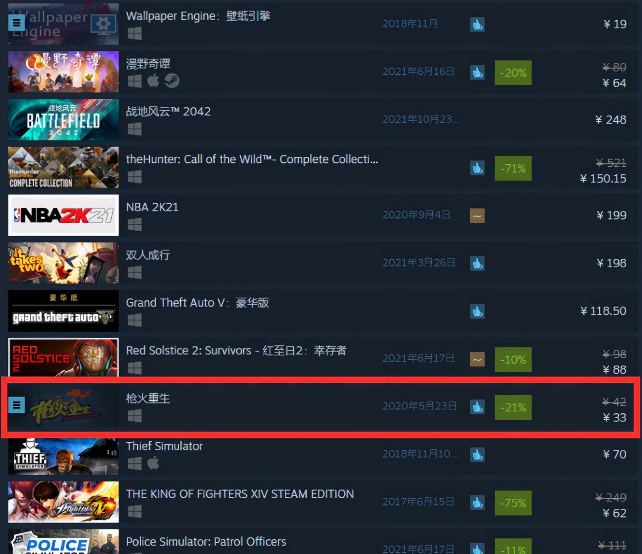Click the list icon on 枪火重生 thumbnail
The height and width of the screenshot is (554, 642).
[x=17, y=405]
